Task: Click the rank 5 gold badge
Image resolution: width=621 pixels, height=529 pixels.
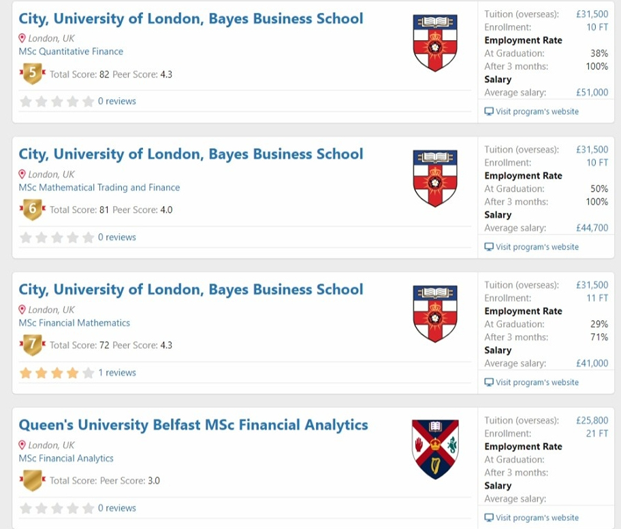Action: [33, 73]
